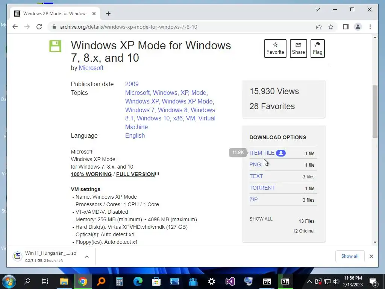Reload the archive.org page
The width and height of the screenshot is (385, 289).
coord(39,27)
